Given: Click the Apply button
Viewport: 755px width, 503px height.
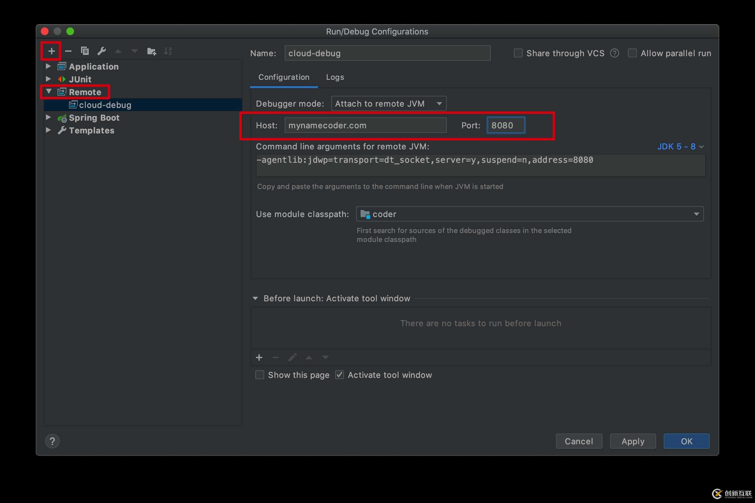Looking at the screenshot, I should tap(633, 441).
